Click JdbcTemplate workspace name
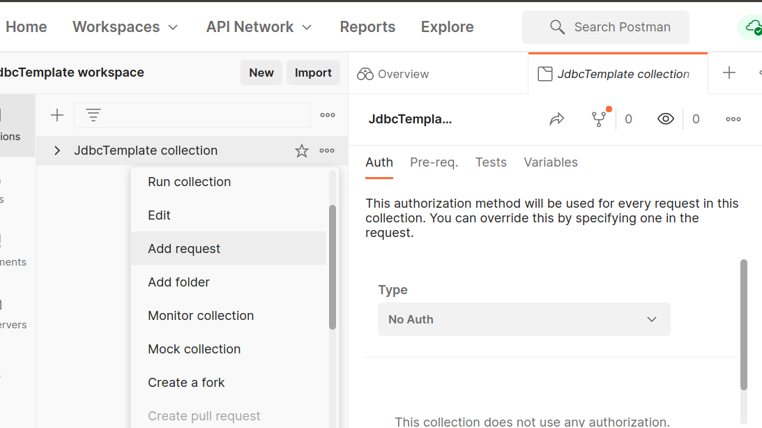This screenshot has width=762, height=428. click(x=72, y=72)
